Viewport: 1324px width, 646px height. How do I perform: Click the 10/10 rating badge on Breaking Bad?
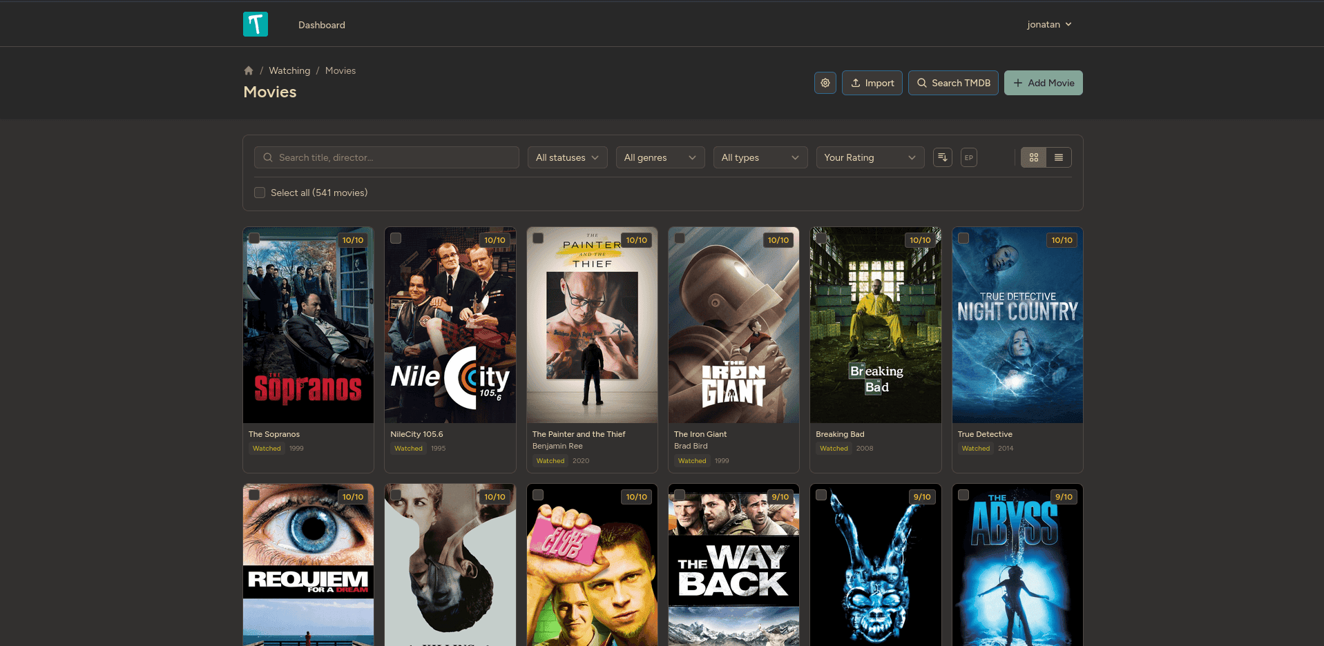[x=920, y=240]
